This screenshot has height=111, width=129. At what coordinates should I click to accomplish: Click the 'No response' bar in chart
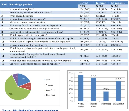(x=118, y=91)
